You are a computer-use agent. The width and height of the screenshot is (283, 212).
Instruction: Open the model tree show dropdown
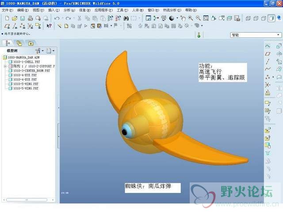click(x=50, y=51)
